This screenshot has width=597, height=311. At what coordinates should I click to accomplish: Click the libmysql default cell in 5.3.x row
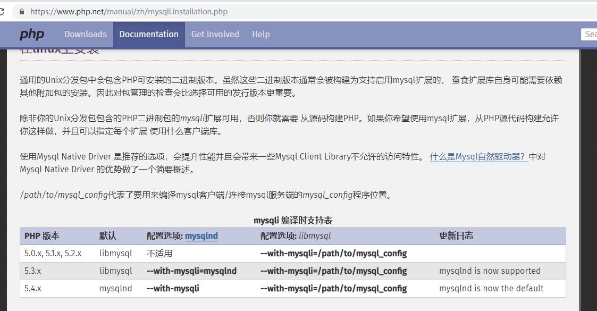click(116, 271)
